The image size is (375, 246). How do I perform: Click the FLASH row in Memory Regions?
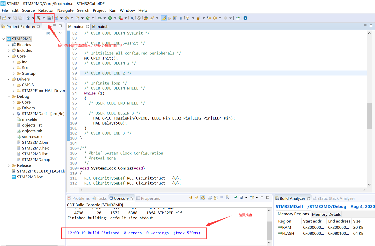tap(325, 233)
